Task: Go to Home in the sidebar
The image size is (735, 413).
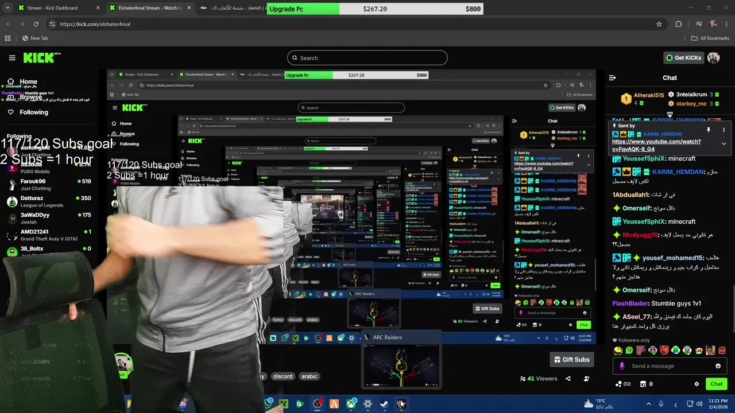Action: (x=22, y=81)
